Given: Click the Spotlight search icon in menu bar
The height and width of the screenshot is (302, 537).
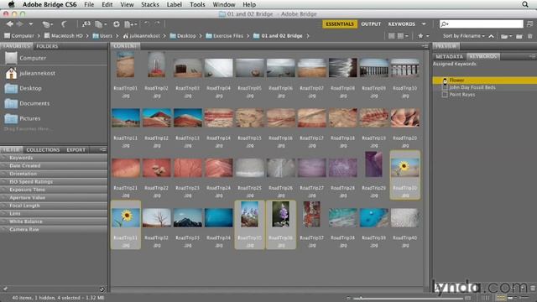Looking at the screenshot, I should [525, 4].
